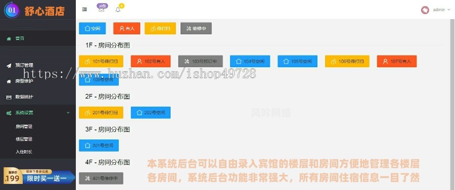The image size is (455, 190).
Task: Click the 4F - 房间分布图 heading
Action: pos(108,162)
